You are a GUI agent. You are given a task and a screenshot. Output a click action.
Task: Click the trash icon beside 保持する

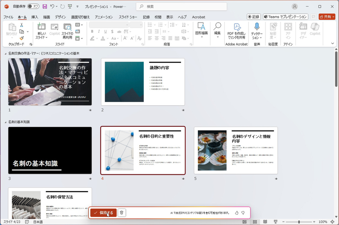[x=121, y=213]
